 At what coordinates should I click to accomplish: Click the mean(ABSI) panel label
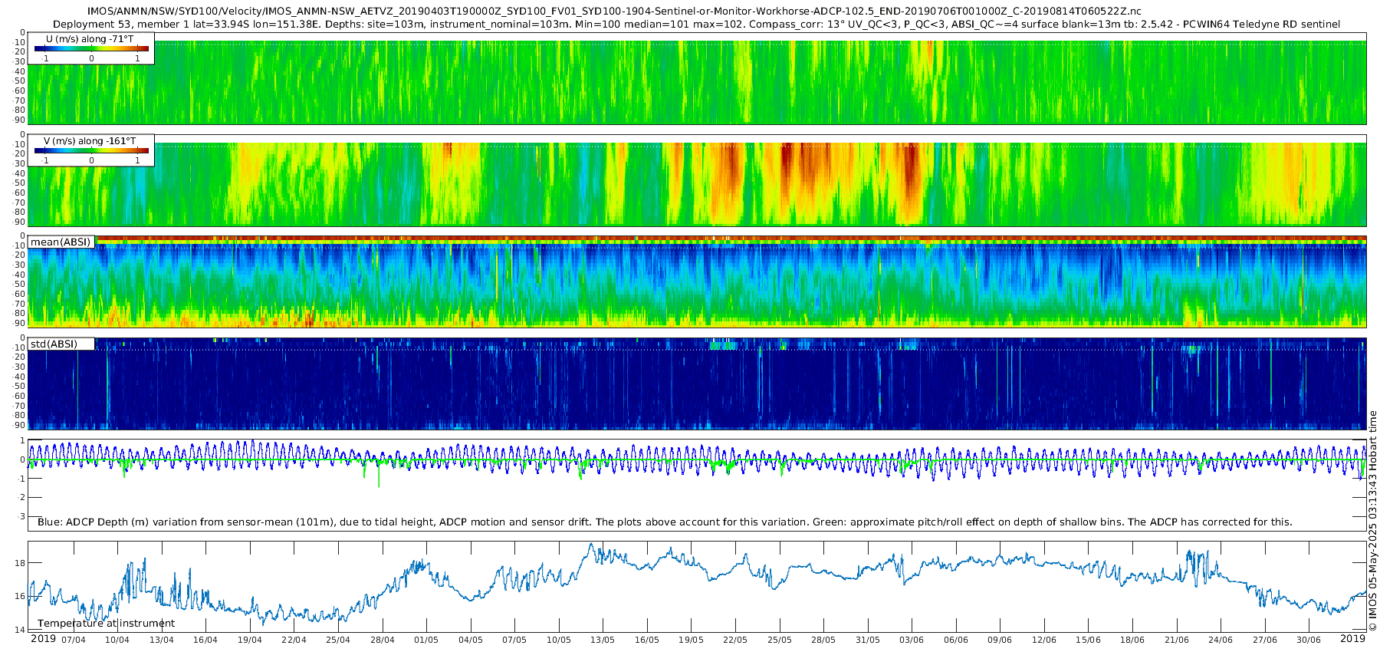[61, 242]
